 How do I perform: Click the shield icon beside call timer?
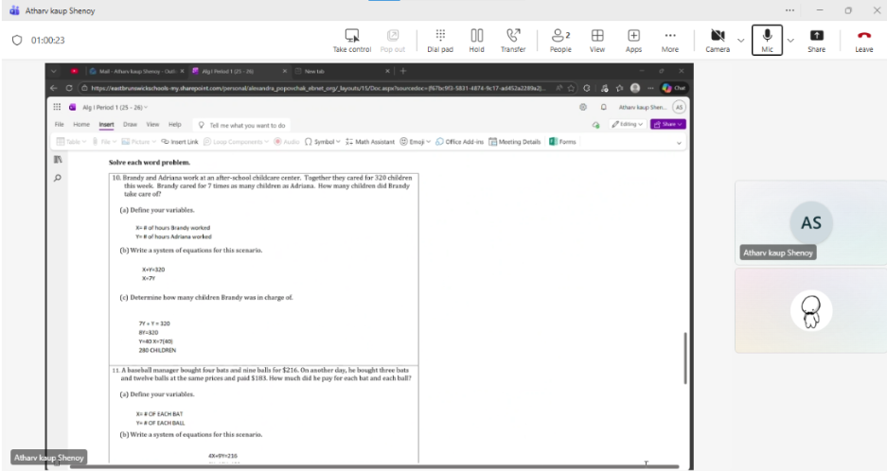pyautogui.click(x=17, y=40)
